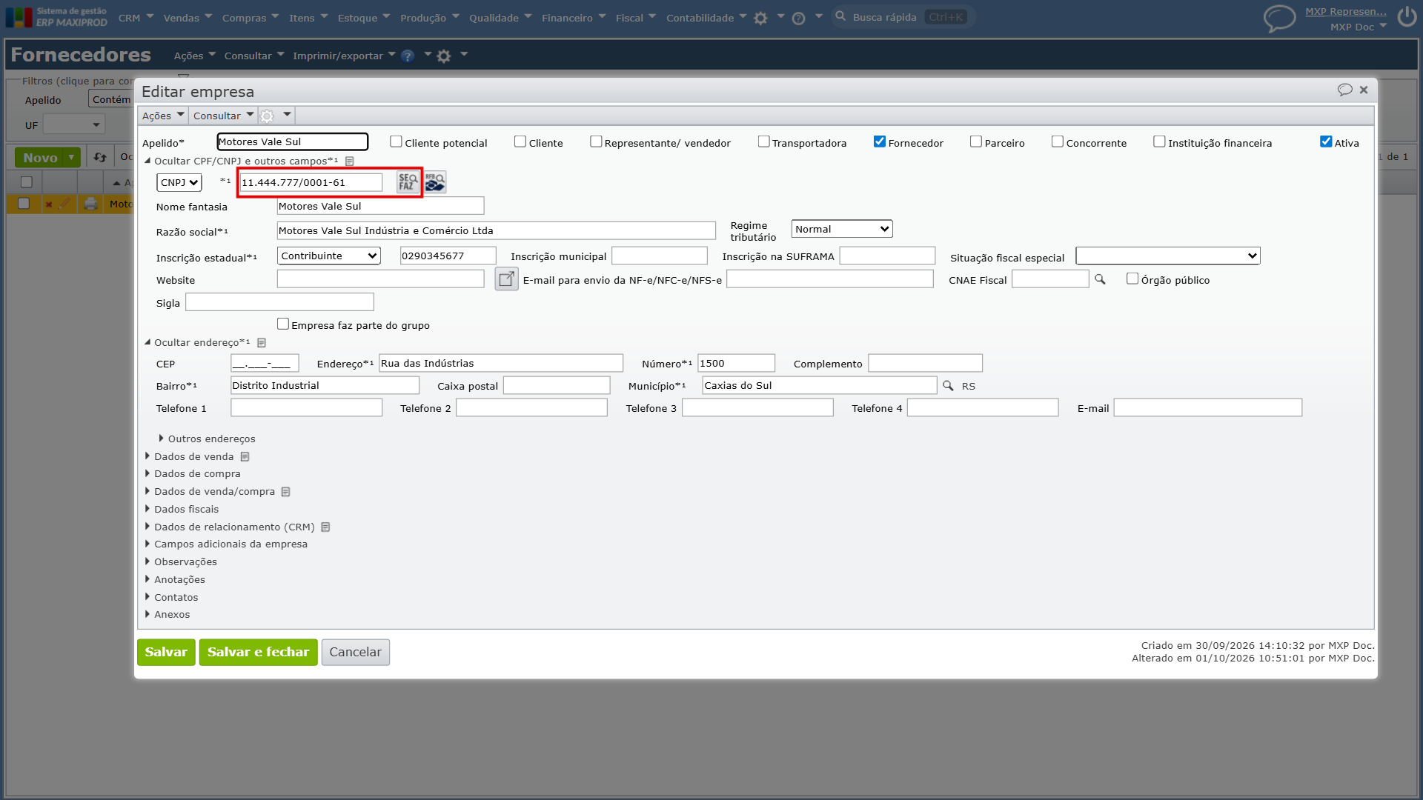
Task: Click the speech bubble icon in dialog header
Action: click(1344, 90)
